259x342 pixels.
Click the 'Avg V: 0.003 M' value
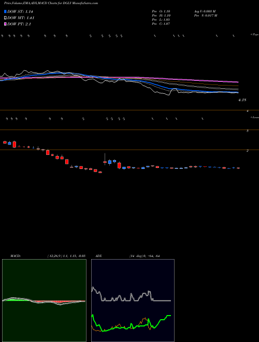205,11
